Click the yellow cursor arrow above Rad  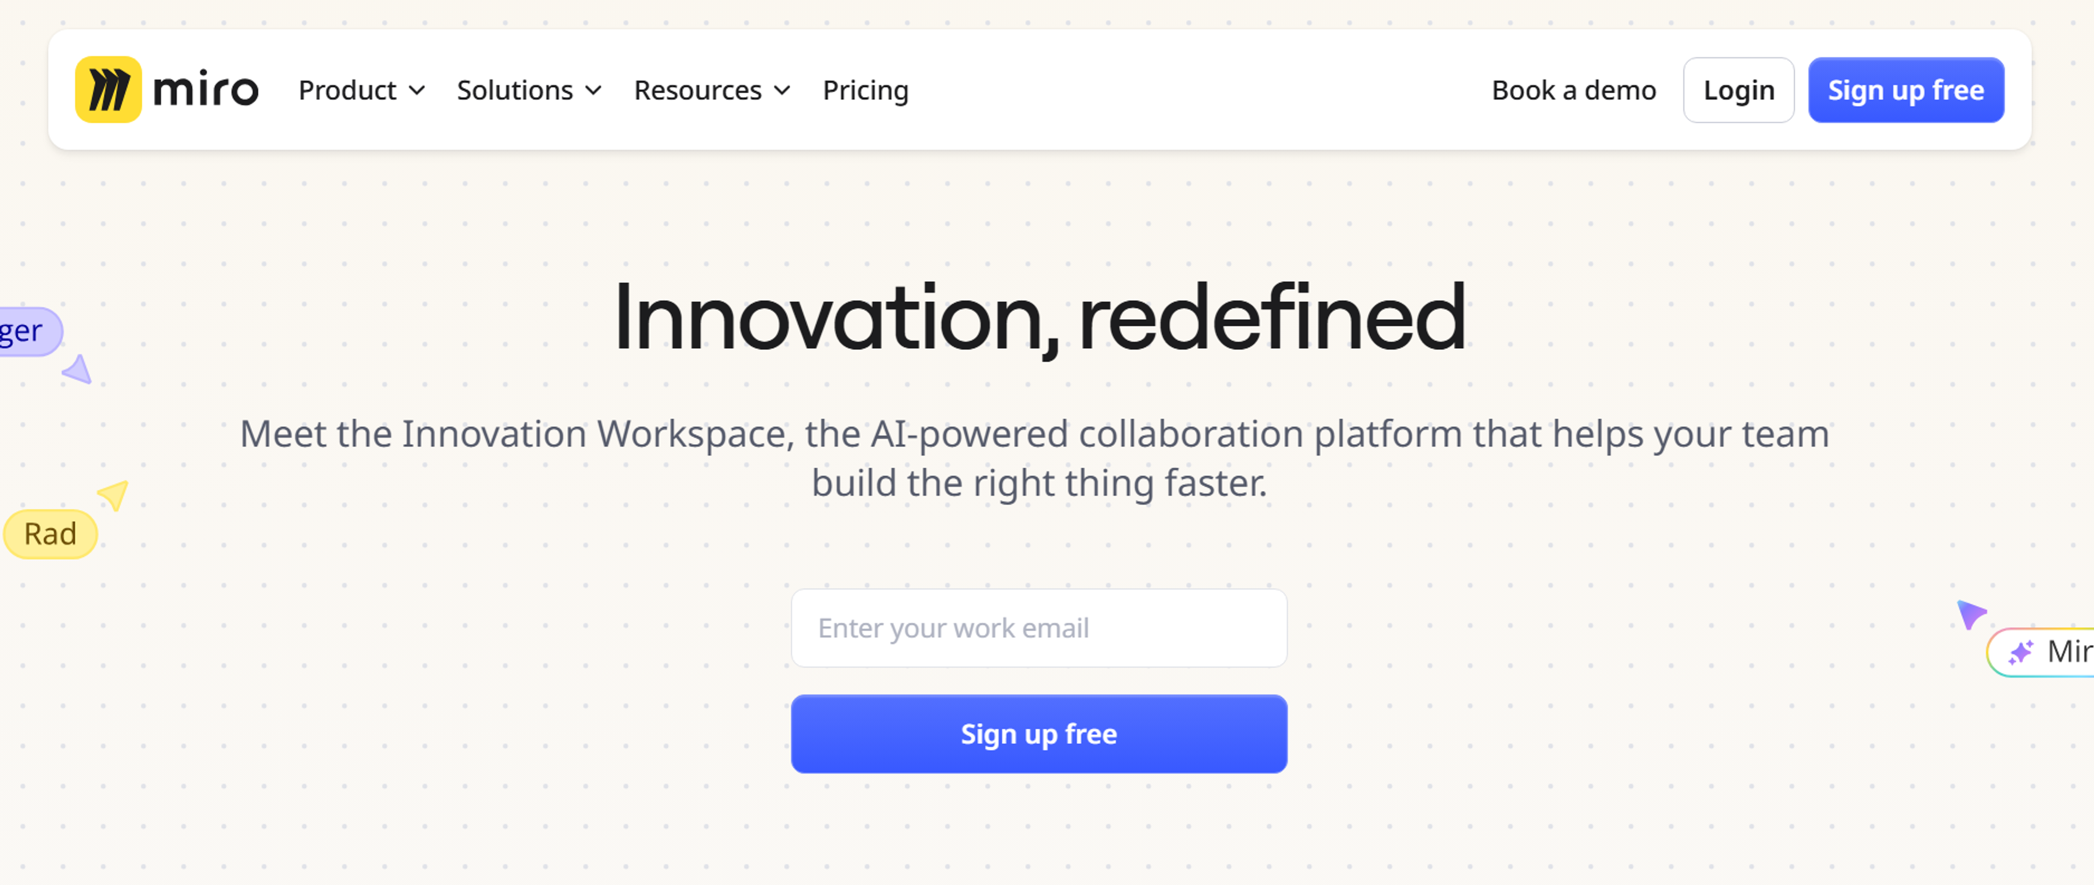tap(114, 494)
